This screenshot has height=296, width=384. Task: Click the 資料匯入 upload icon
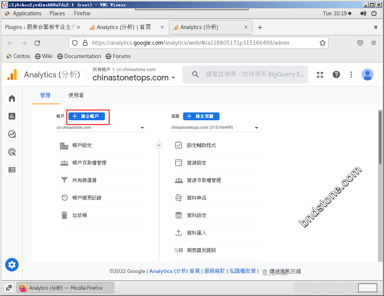(x=179, y=233)
